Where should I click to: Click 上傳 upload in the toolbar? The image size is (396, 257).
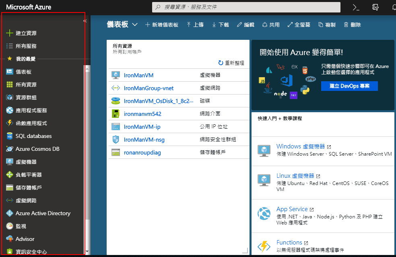point(195,25)
